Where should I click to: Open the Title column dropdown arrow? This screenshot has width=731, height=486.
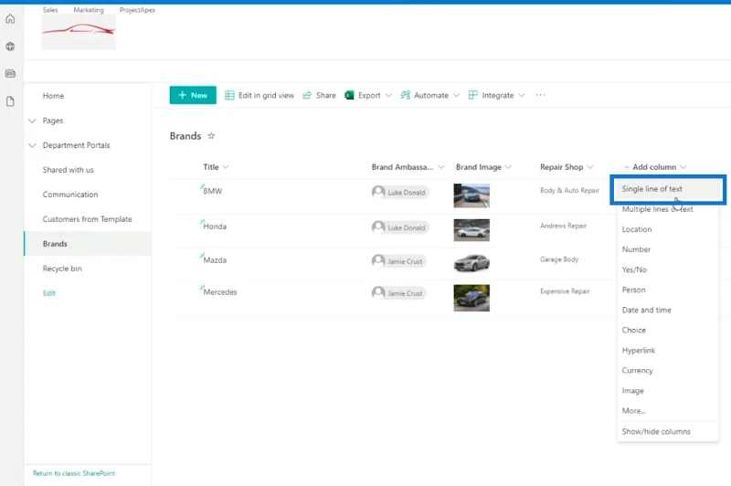pos(226,167)
